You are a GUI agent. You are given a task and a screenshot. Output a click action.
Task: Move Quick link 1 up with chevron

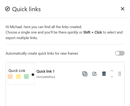coord(112,71)
